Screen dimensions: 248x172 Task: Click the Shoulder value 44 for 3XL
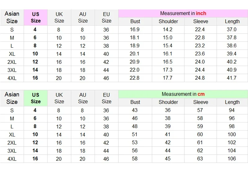coord(168,151)
